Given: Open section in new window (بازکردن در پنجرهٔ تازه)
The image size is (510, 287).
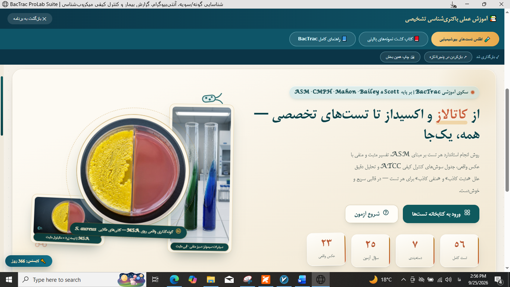Looking at the screenshot, I should [448, 57].
